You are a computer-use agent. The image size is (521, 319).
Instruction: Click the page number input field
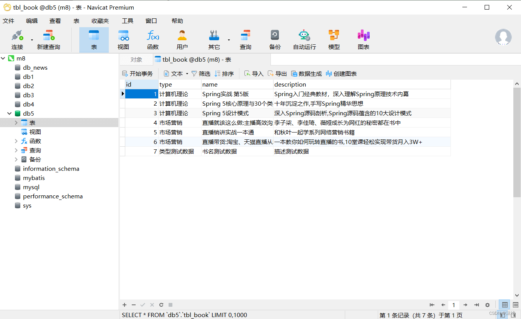click(454, 305)
